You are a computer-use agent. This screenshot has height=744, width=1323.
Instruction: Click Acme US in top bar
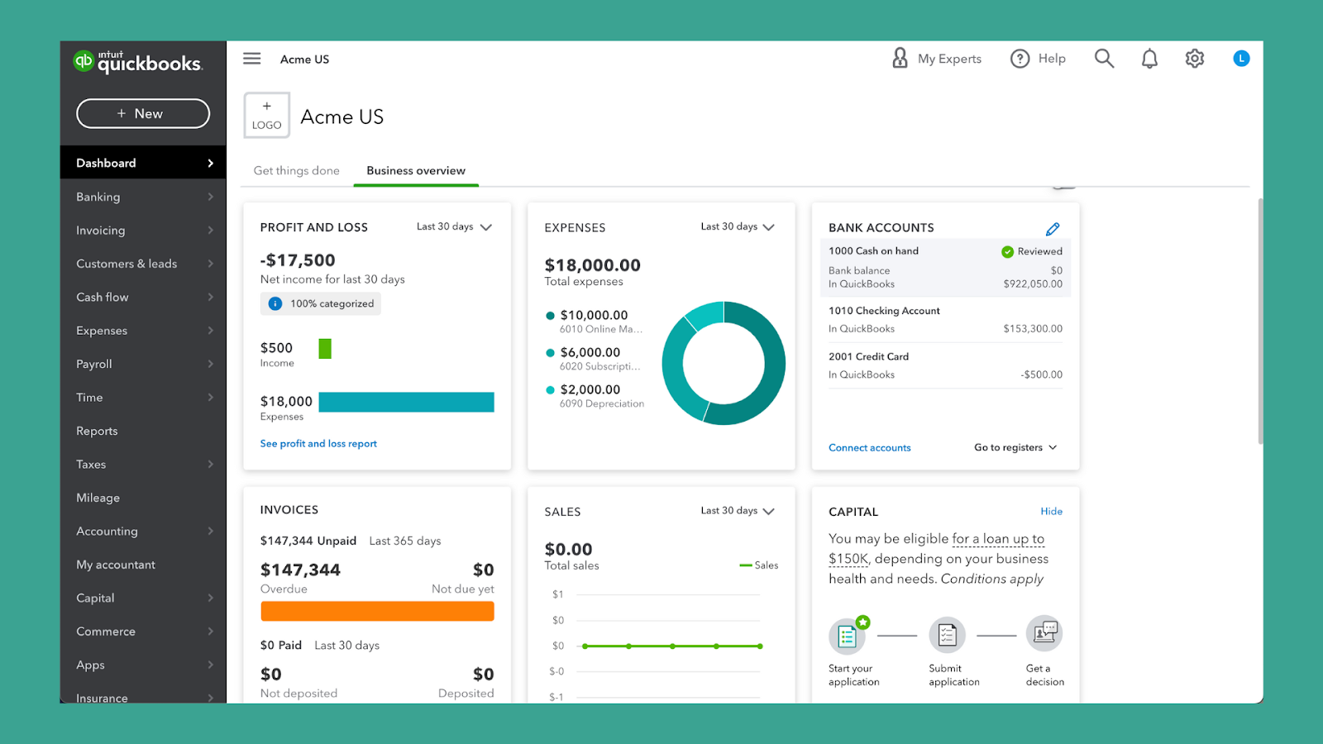click(x=304, y=60)
